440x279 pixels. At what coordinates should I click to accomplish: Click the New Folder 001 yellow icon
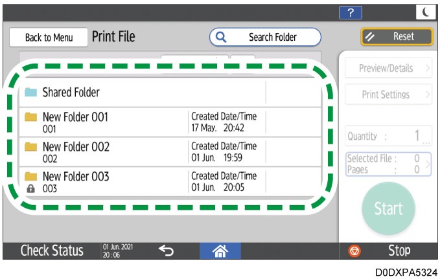click(30, 117)
